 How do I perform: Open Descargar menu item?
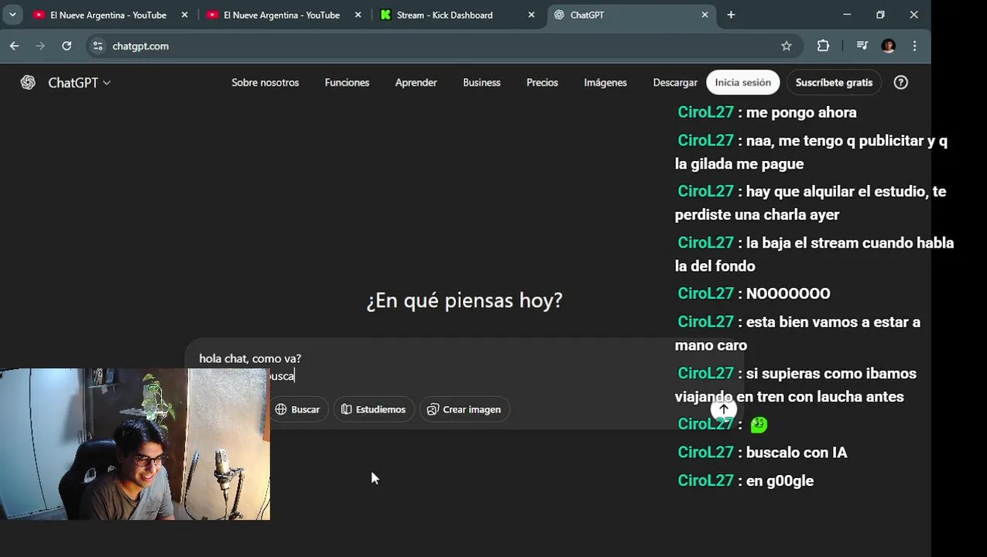coord(675,82)
